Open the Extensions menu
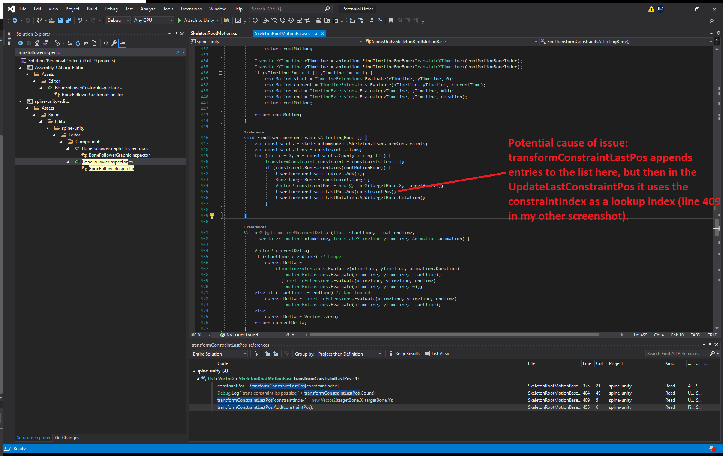Viewport: 723px width, 456px height. pos(191,9)
